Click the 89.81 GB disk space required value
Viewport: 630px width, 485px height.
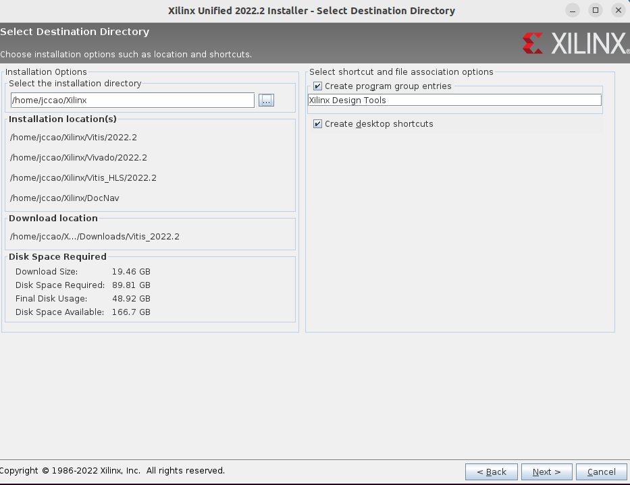(x=131, y=285)
